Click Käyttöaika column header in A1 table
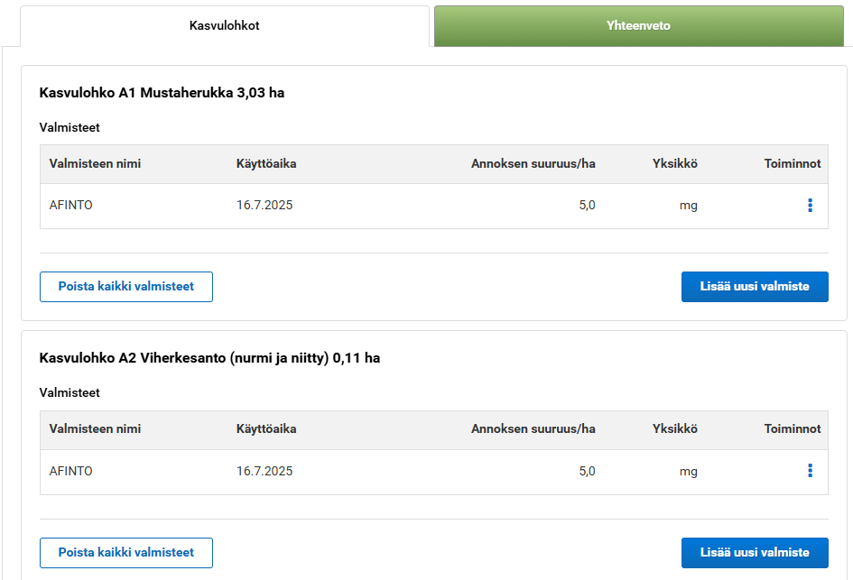The height and width of the screenshot is (580, 853). (266, 163)
